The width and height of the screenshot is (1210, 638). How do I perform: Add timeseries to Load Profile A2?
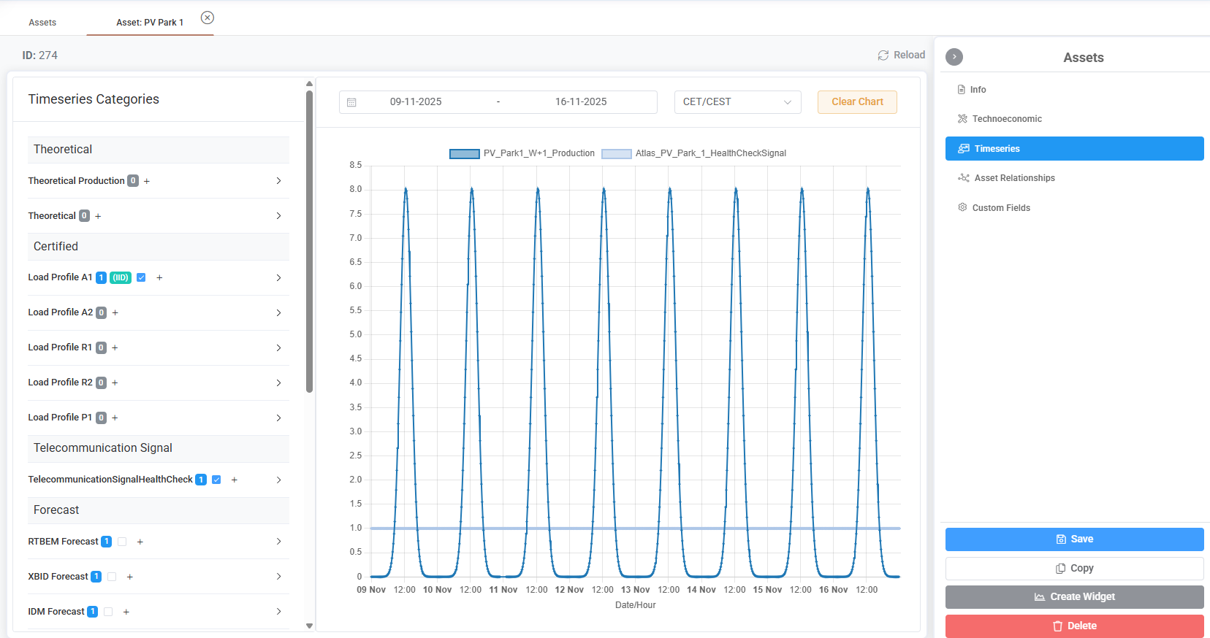[115, 312]
